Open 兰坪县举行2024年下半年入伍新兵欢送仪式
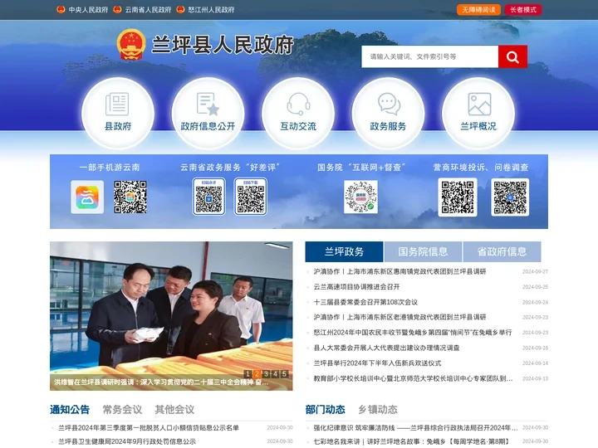This screenshot has width=598, height=448. coord(377,363)
